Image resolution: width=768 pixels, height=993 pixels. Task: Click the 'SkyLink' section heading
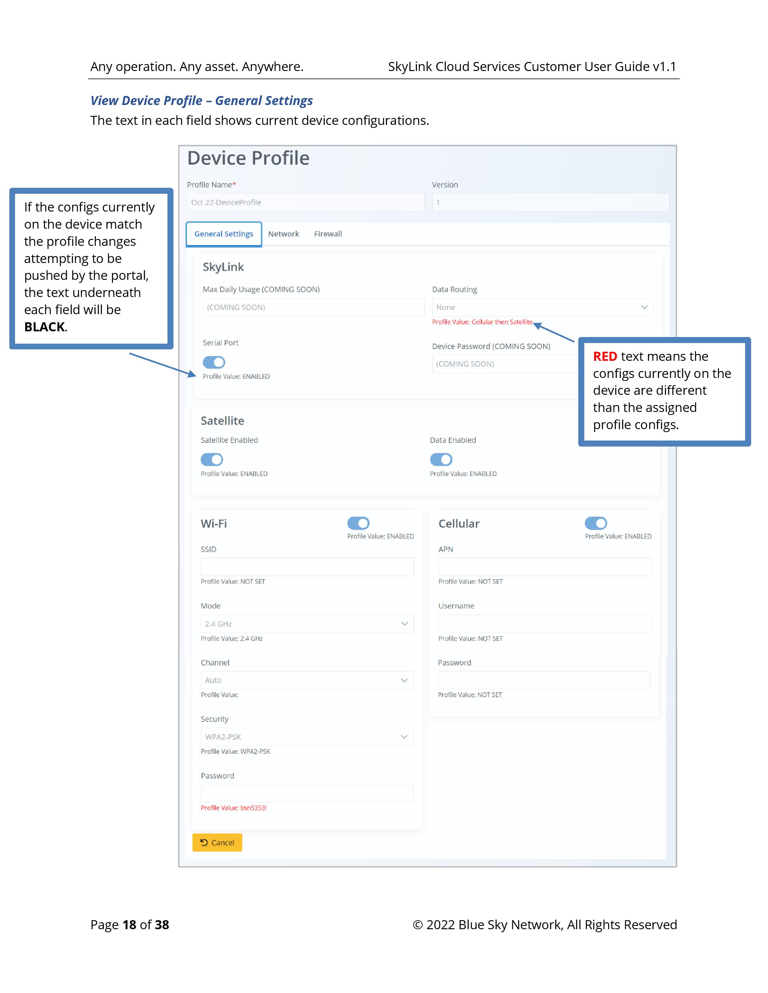tap(223, 267)
